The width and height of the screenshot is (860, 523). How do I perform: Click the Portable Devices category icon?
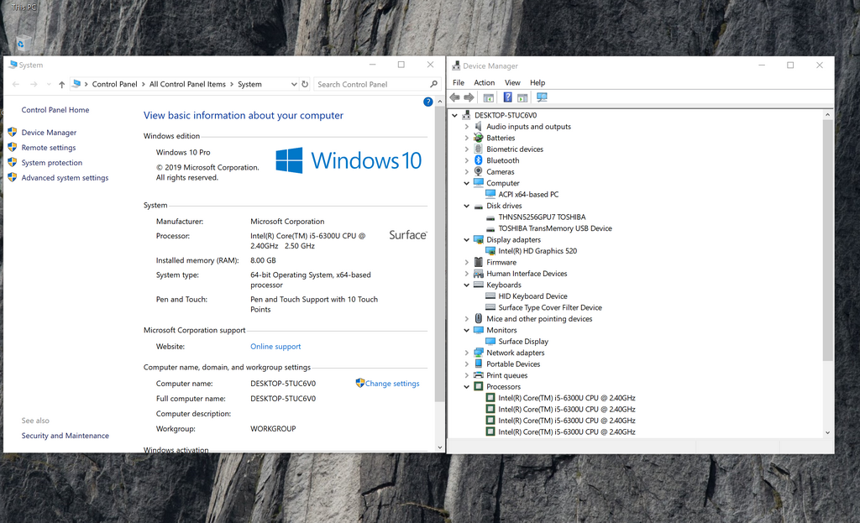[478, 364]
